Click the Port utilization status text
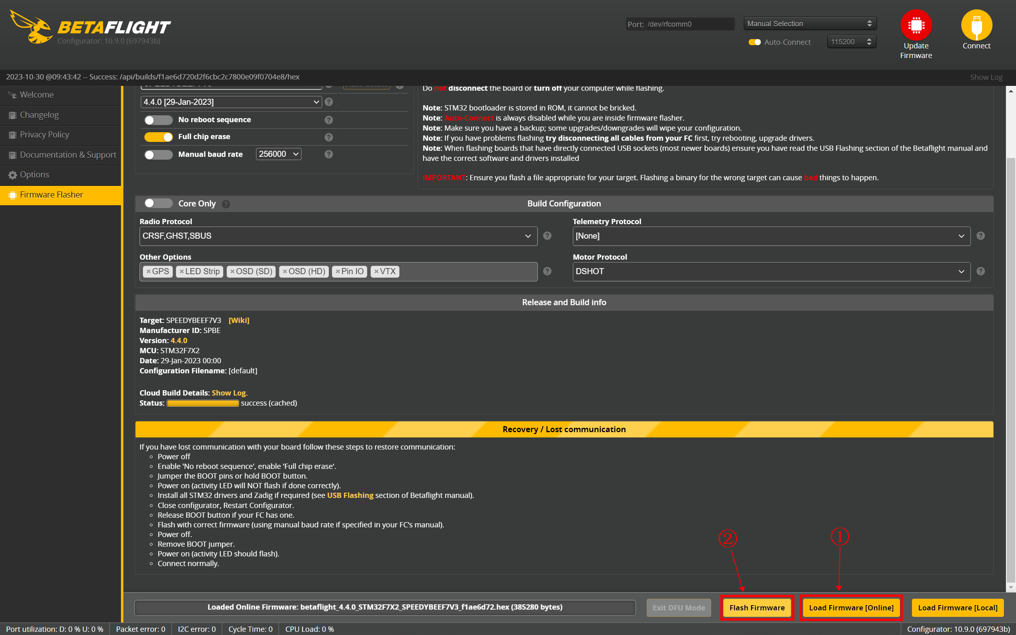 click(x=54, y=629)
